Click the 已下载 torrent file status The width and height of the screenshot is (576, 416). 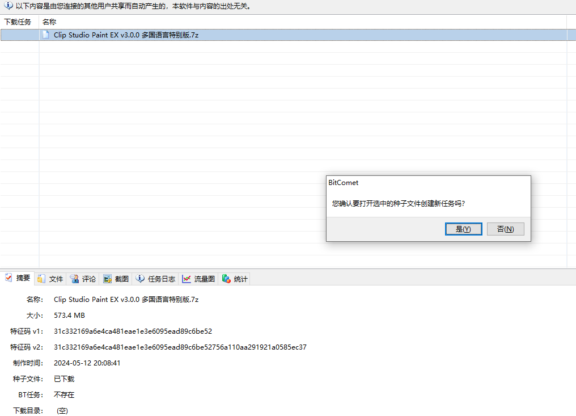click(x=64, y=379)
